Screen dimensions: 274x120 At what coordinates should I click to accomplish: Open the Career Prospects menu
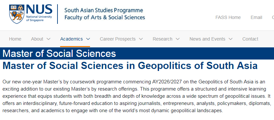[x=118, y=39]
